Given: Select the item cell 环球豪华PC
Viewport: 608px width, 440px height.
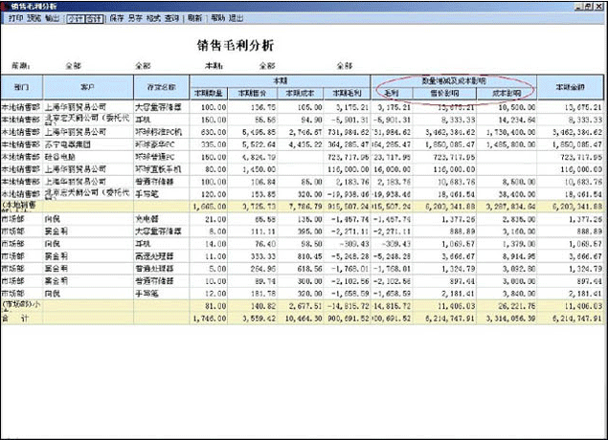Looking at the screenshot, I should pyautogui.click(x=161, y=144).
